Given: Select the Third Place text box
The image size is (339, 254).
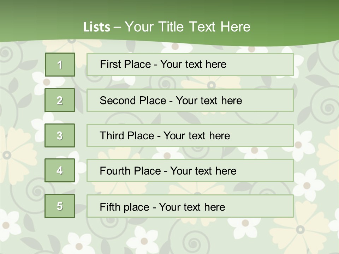Looking at the screenshot, I should [x=190, y=135].
